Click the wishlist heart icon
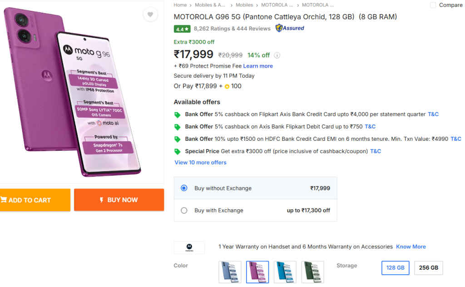 click(150, 15)
